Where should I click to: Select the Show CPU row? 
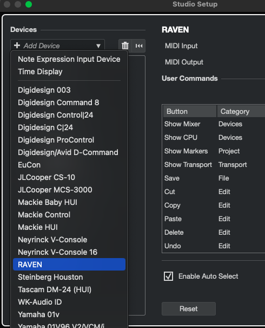click(x=214, y=137)
